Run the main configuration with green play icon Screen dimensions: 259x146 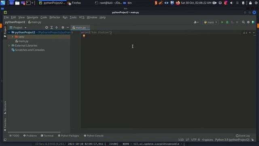click(222, 22)
